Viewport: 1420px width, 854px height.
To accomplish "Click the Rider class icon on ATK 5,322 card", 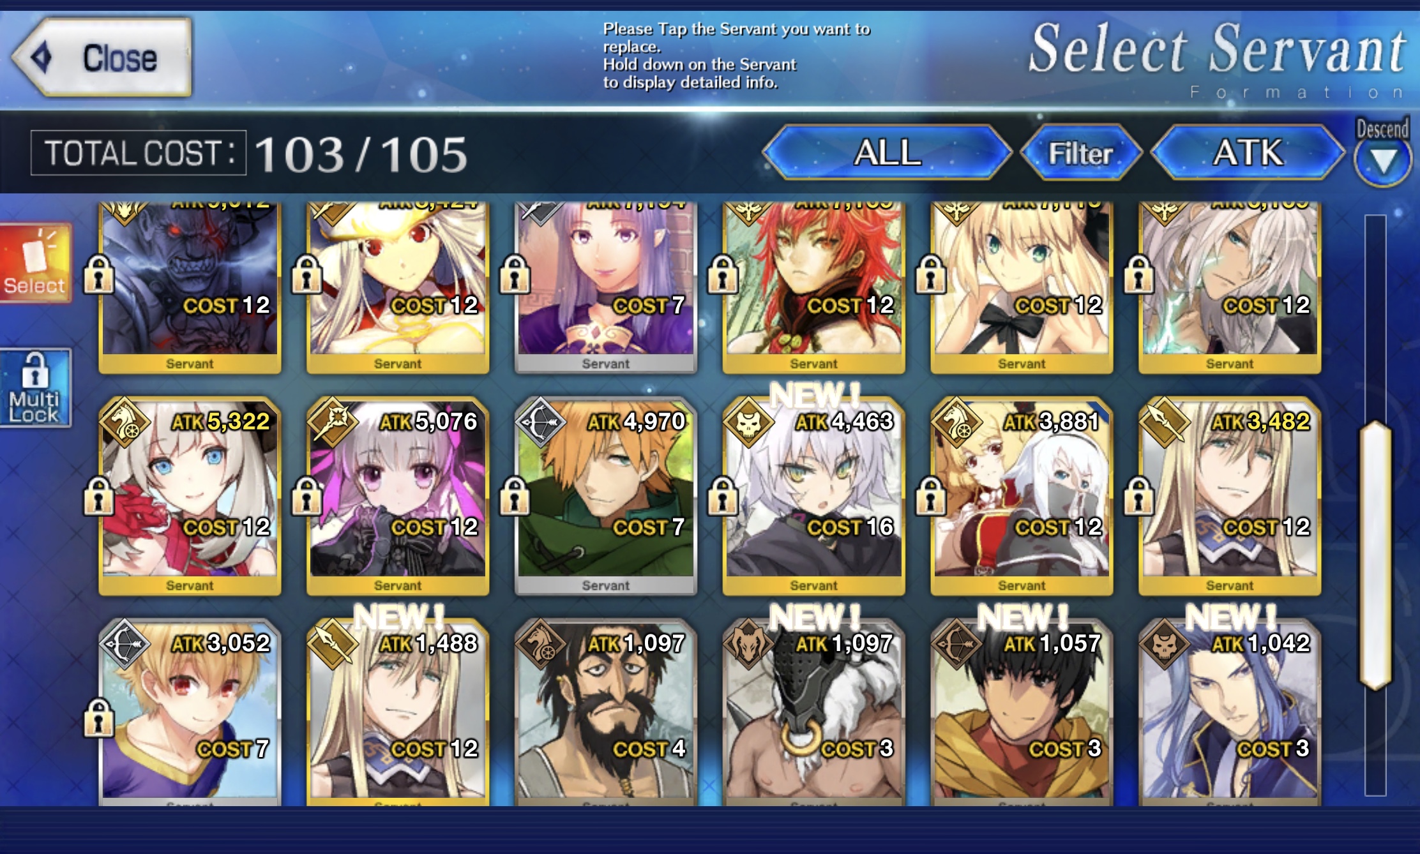I will tap(125, 423).
